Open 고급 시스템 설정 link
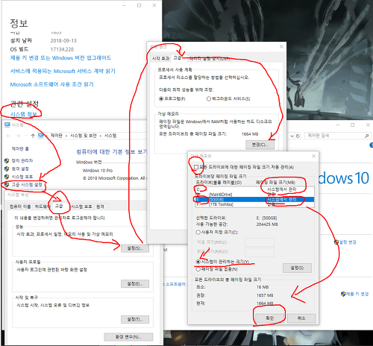Screen dimensions: 373x346 tap(27, 185)
